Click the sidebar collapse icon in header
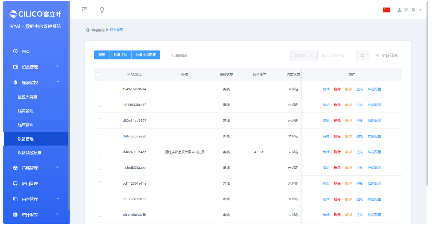Viewport: 432px width, 226px height. point(84,10)
